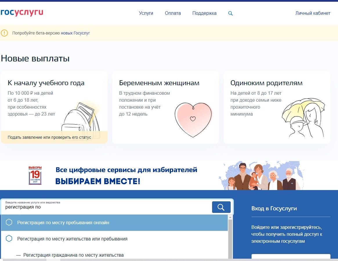Open the Услуги menu item
Screen dimensions: 338x261
[x=146, y=13]
